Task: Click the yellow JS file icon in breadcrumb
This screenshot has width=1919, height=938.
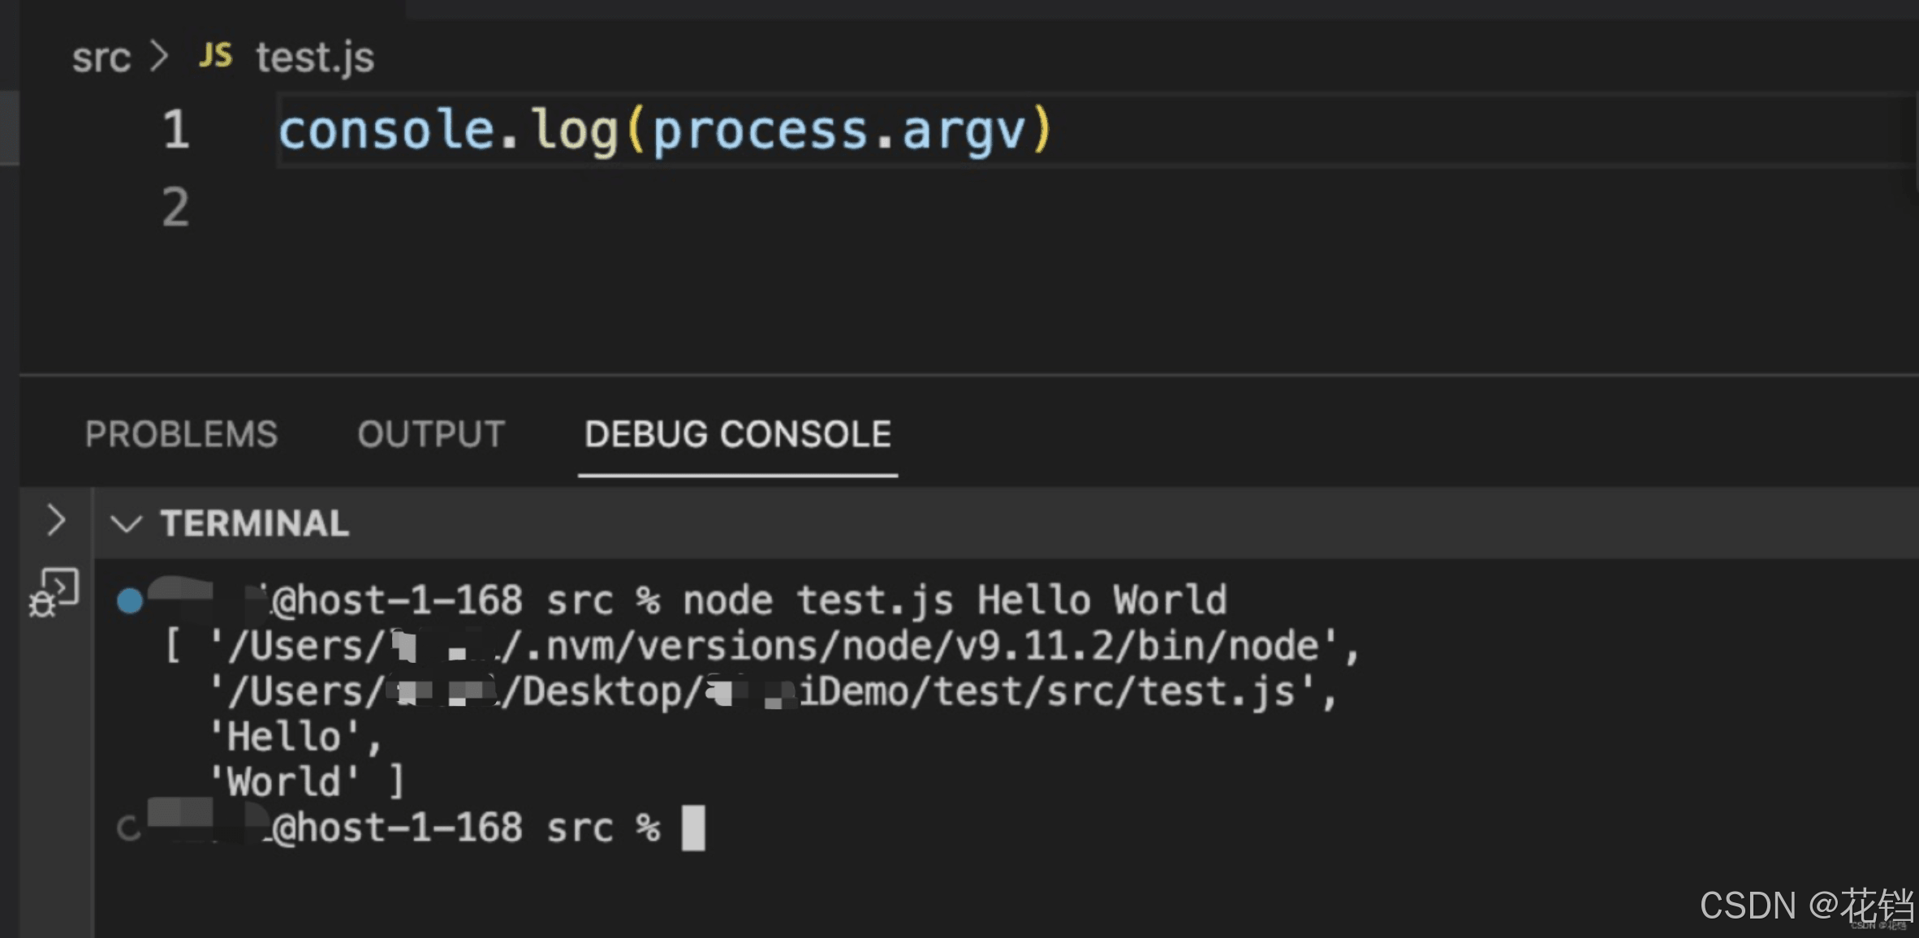Action: click(215, 56)
